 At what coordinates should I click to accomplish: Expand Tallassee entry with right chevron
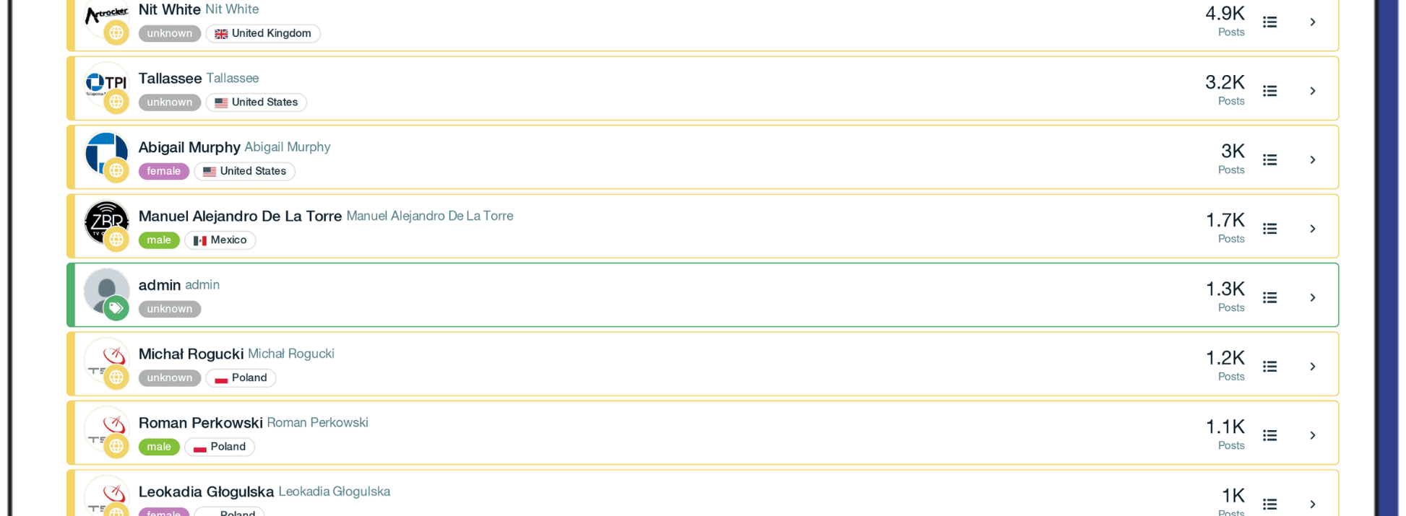[1313, 91]
